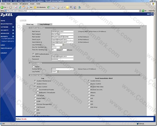Toggle Access Control log checkbox

click(x=35, y=86)
